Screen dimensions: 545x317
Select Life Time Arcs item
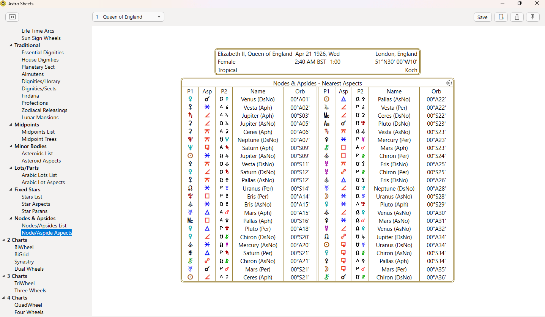click(38, 31)
